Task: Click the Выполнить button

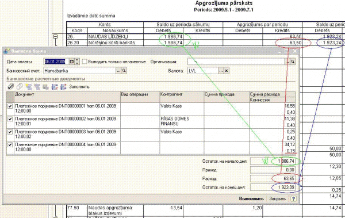Action: 251,198
